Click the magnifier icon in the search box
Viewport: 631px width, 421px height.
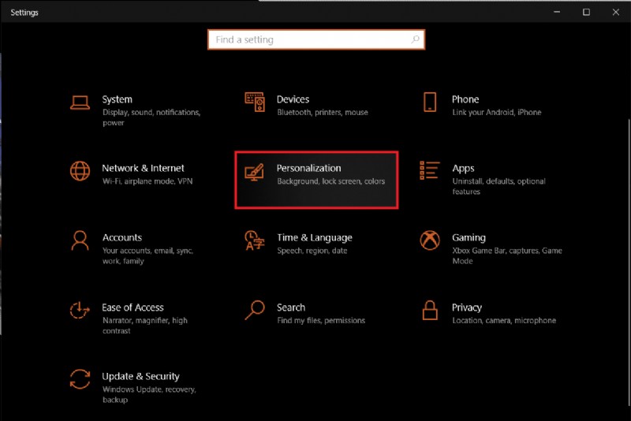point(415,39)
